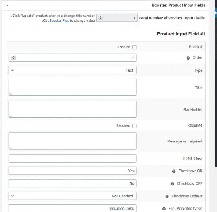Click the Message on required text area
The image size is (217, 212).
[x=73, y=141]
